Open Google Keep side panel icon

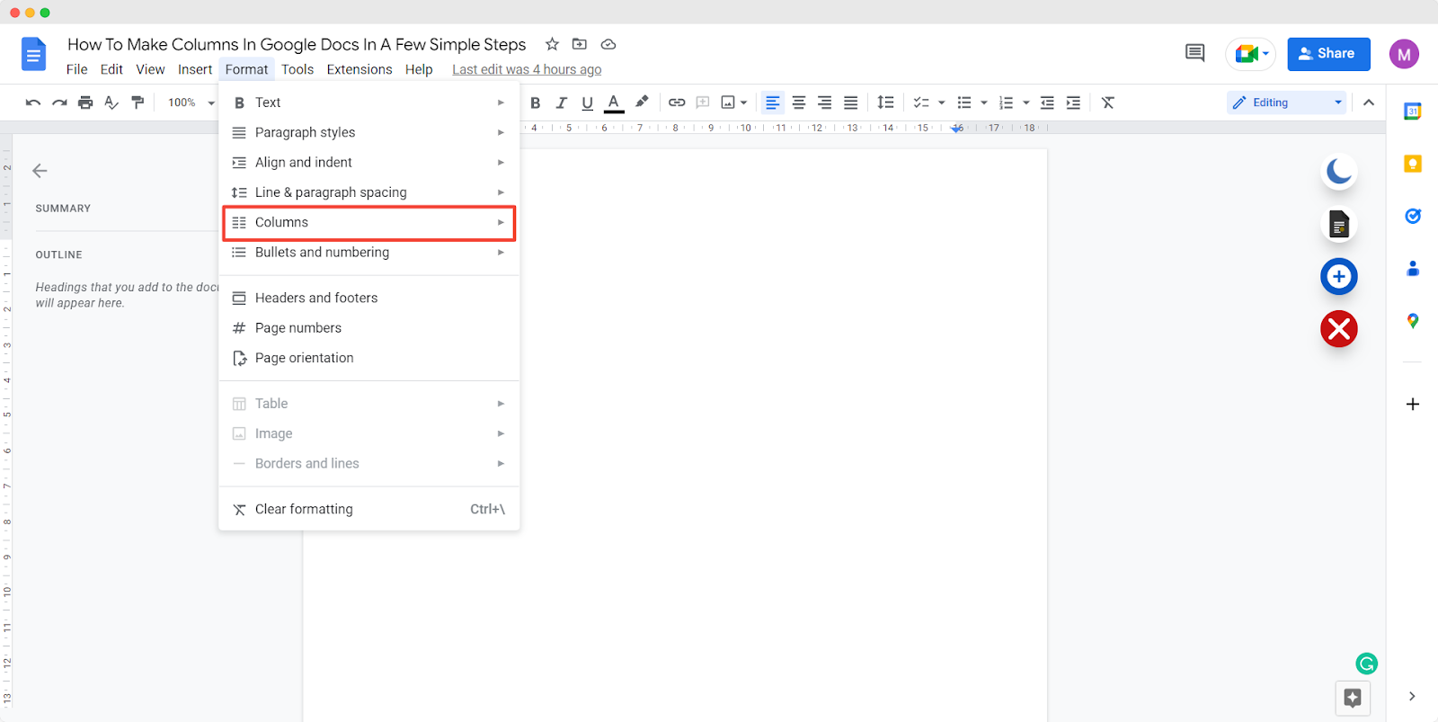1413,164
